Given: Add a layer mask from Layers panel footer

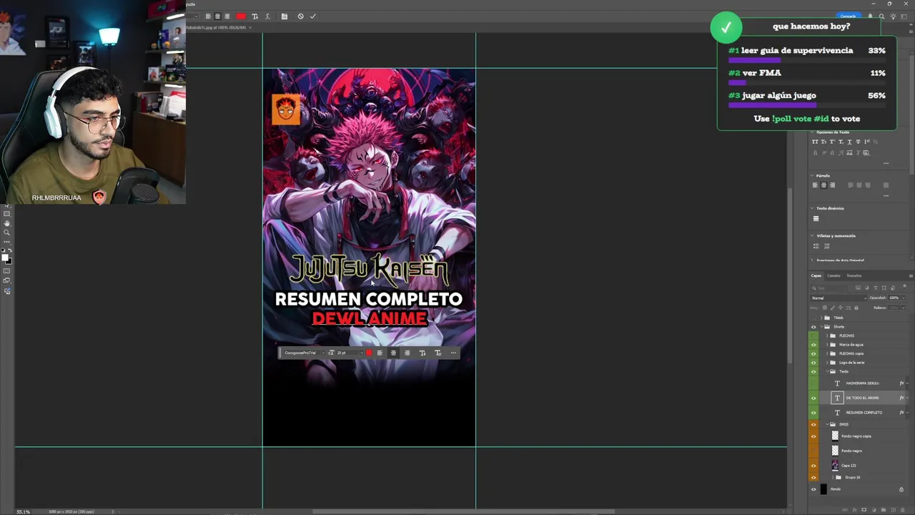Looking at the screenshot, I should coord(864,509).
